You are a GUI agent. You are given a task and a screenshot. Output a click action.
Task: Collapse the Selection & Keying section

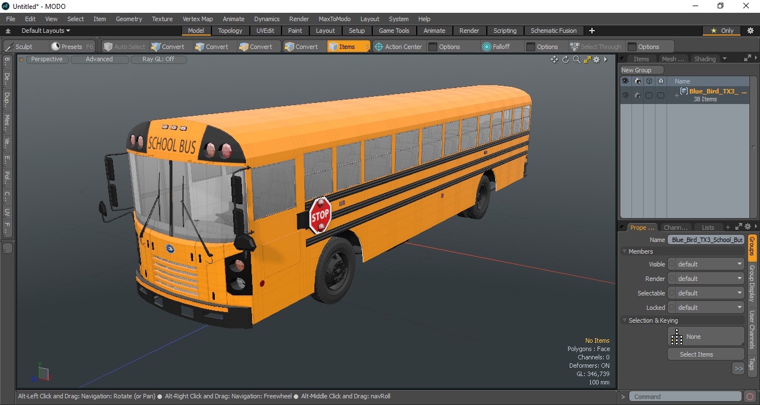pyautogui.click(x=625, y=320)
